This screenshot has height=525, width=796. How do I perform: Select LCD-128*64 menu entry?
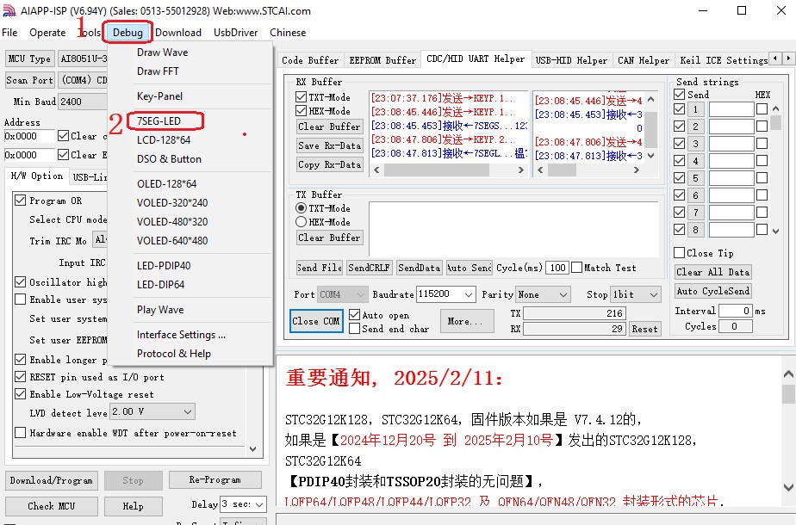(x=164, y=140)
